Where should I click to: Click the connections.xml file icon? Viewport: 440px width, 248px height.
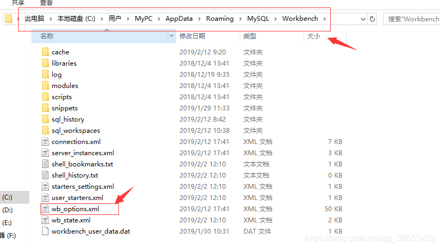(45, 141)
